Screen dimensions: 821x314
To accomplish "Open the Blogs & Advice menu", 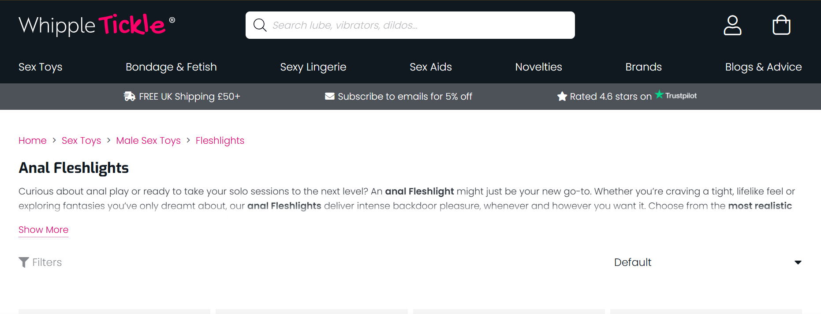I will click(x=763, y=67).
